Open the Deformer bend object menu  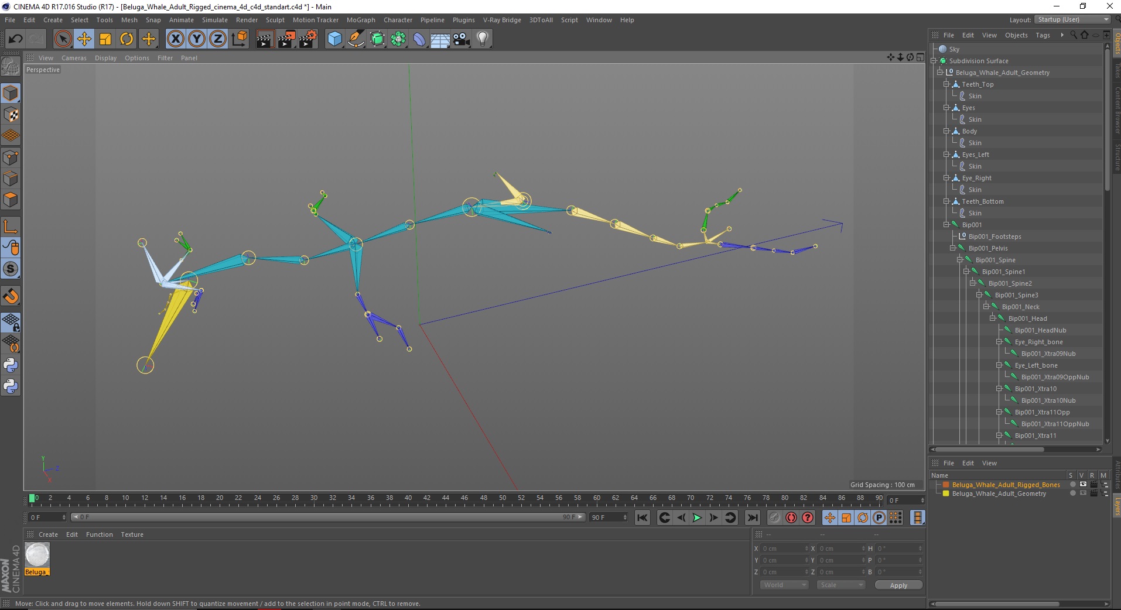click(x=419, y=39)
